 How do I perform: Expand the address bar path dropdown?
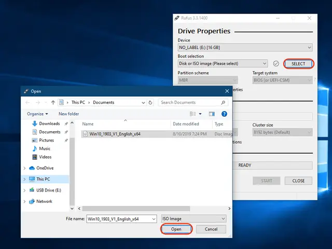143,103
